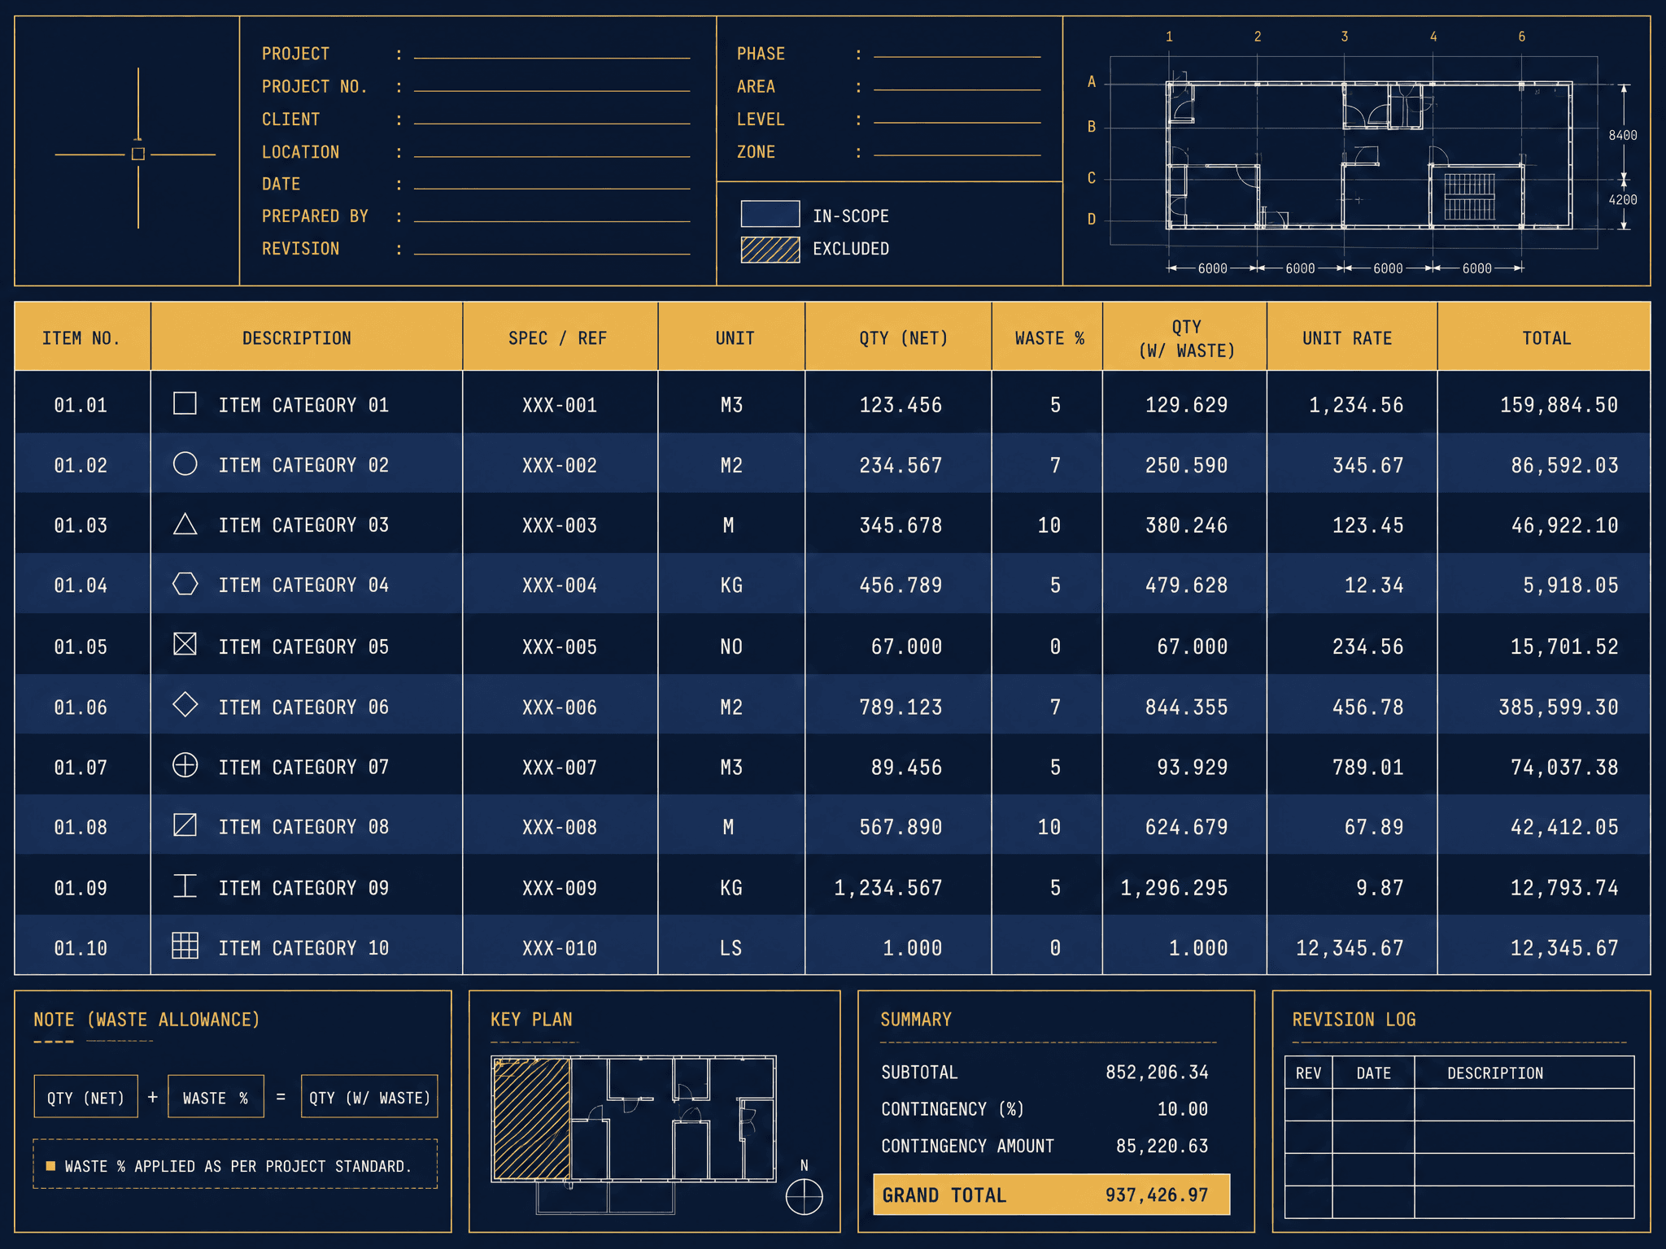Click the QTY (W/ WASTE) box in the waste note
This screenshot has height=1249, width=1666.
click(x=369, y=1097)
